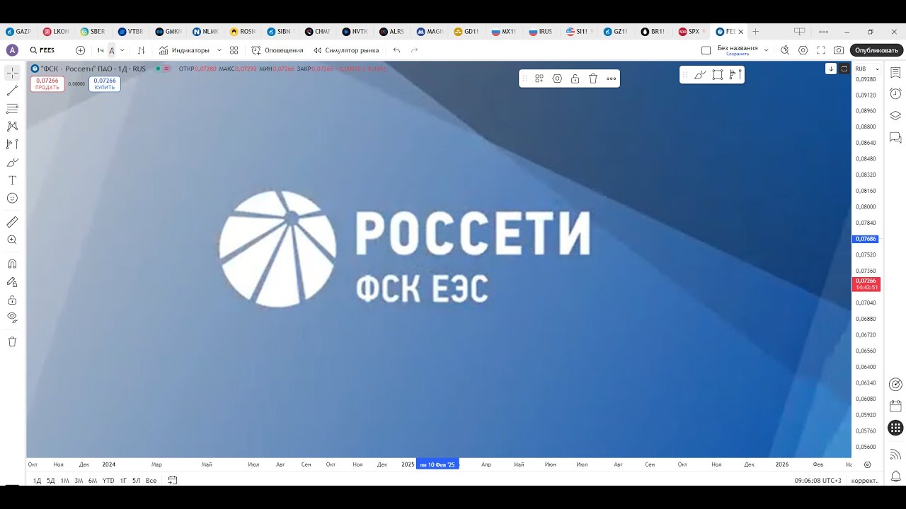Start the Симулятор рынка replay
This screenshot has width=906, height=509.
click(x=346, y=50)
